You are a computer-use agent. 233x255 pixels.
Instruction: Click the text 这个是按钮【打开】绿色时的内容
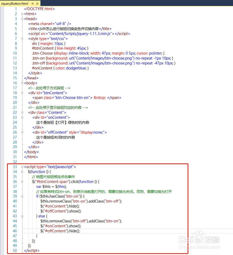(63, 122)
